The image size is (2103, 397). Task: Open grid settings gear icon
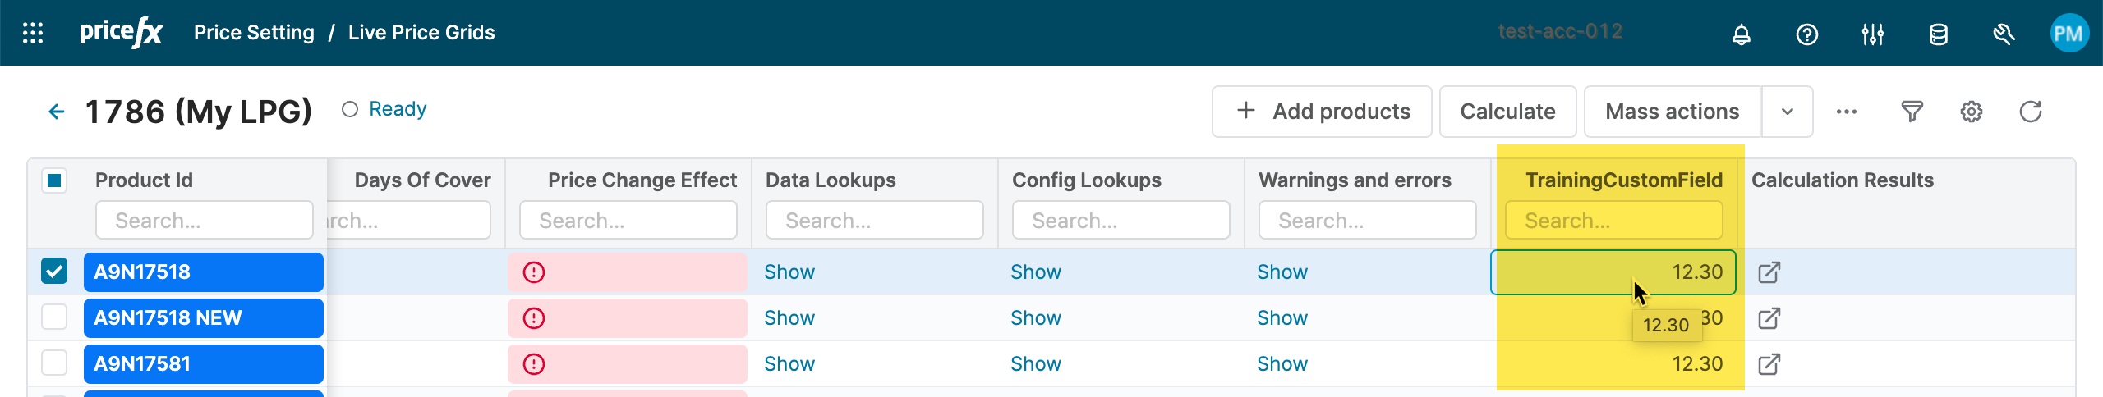(x=1971, y=112)
